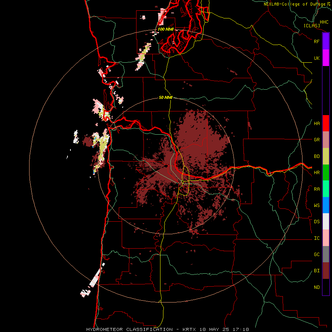This screenshot has width=332, height=332.
Task: Click the RA legend label
Action: click(317, 189)
